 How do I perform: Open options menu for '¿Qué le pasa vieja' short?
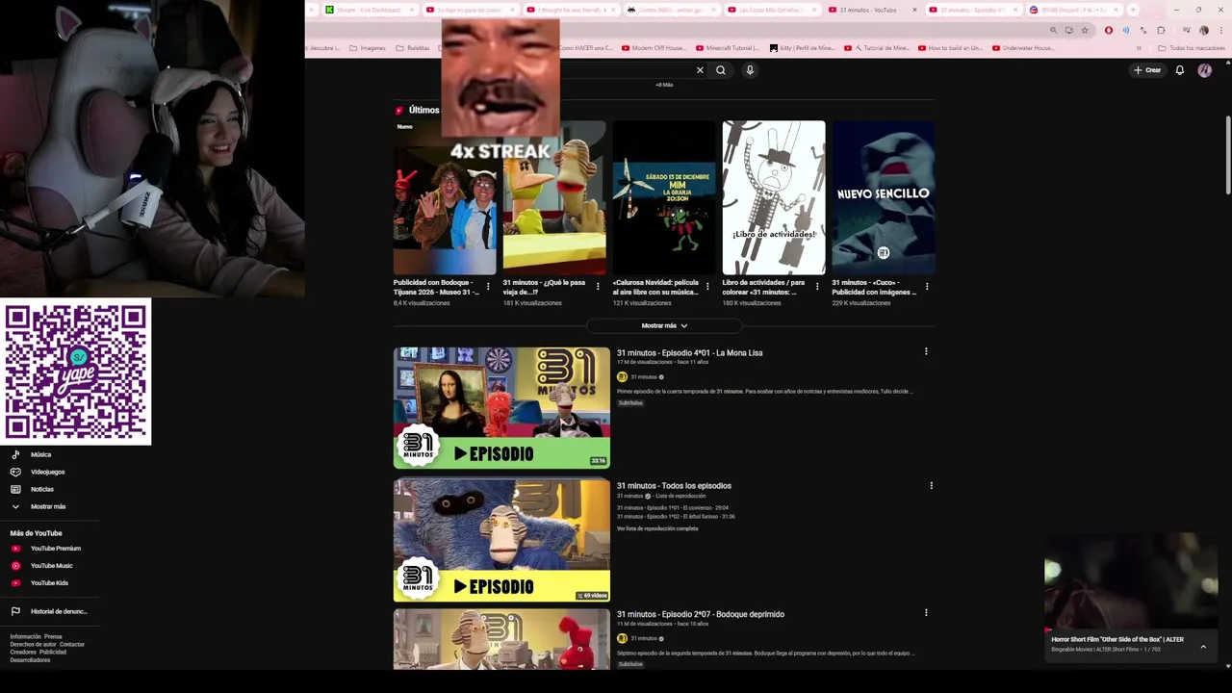tap(598, 286)
